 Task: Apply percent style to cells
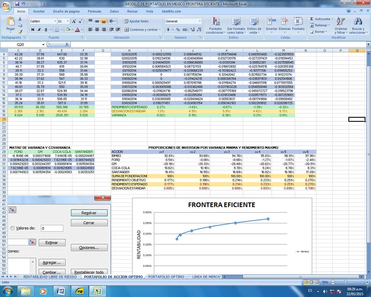(178, 30)
